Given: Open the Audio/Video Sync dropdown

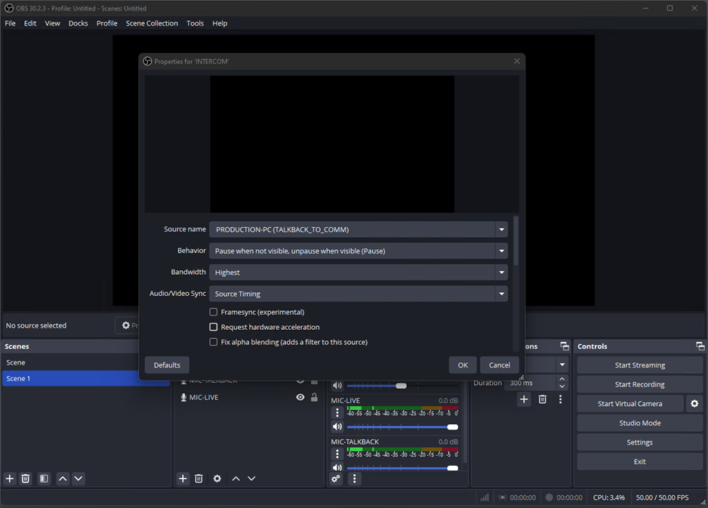Looking at the screenshot, I should coord(501,294).
